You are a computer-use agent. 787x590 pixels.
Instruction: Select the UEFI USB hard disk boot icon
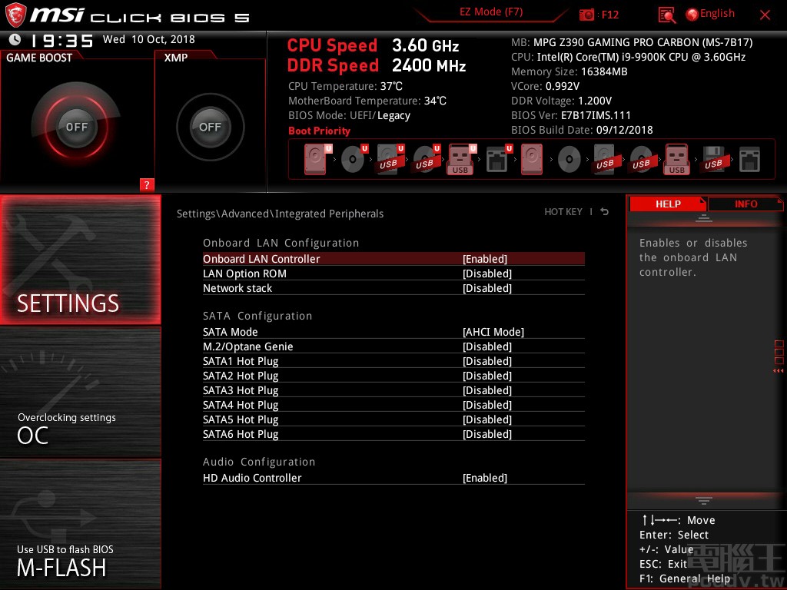click(390, 159)
